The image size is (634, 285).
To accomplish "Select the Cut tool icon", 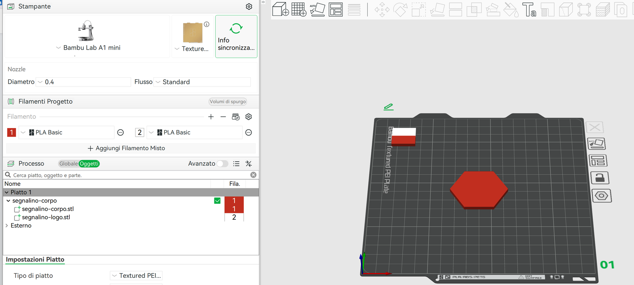I will pos(455,9).
